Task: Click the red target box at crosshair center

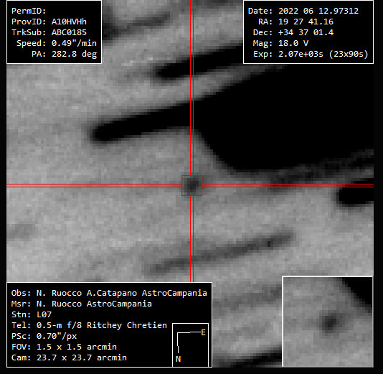Action: [191, 185]
